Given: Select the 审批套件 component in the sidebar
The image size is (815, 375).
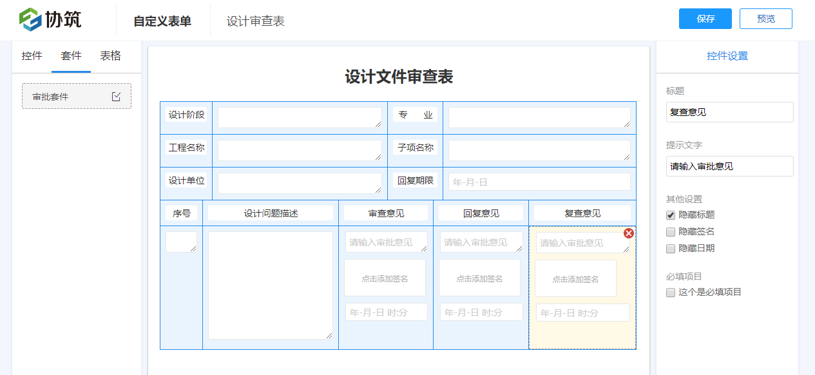Looking at the screenshot, I should click(x=71, y=95).
